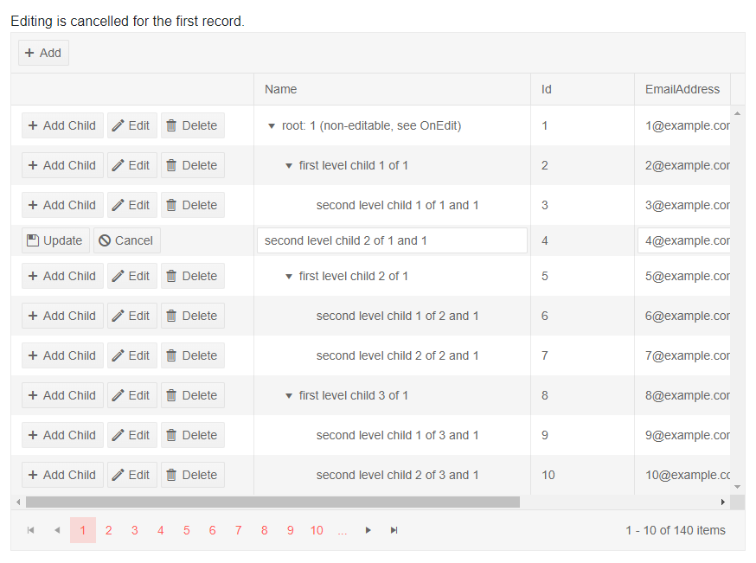Click the pencil icon in the root row's Edit button
The width and height of the screenshot is (756, 563).
(119, 125)
